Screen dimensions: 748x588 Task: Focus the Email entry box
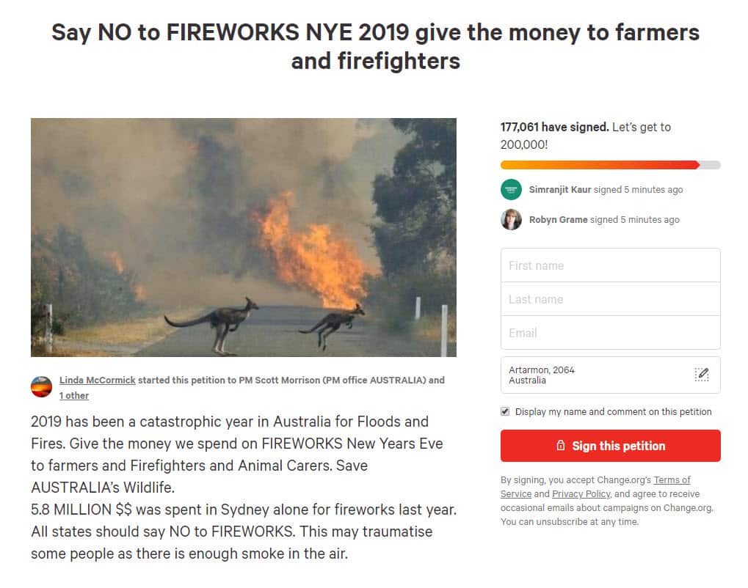[x=609, y=332]
